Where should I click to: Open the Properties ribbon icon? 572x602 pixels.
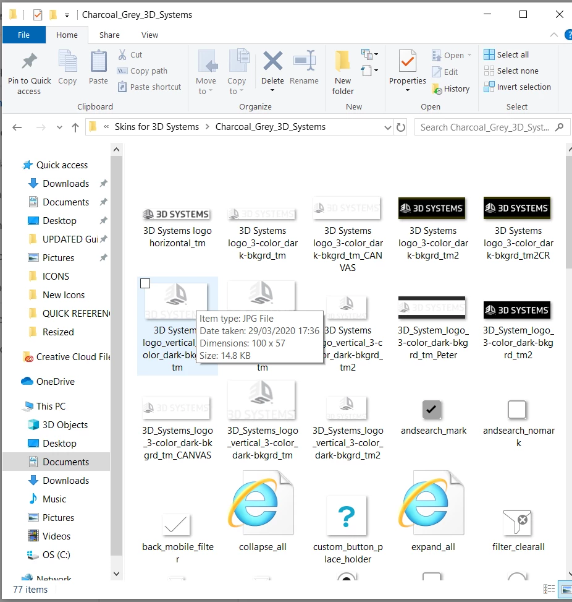[408, 61]
